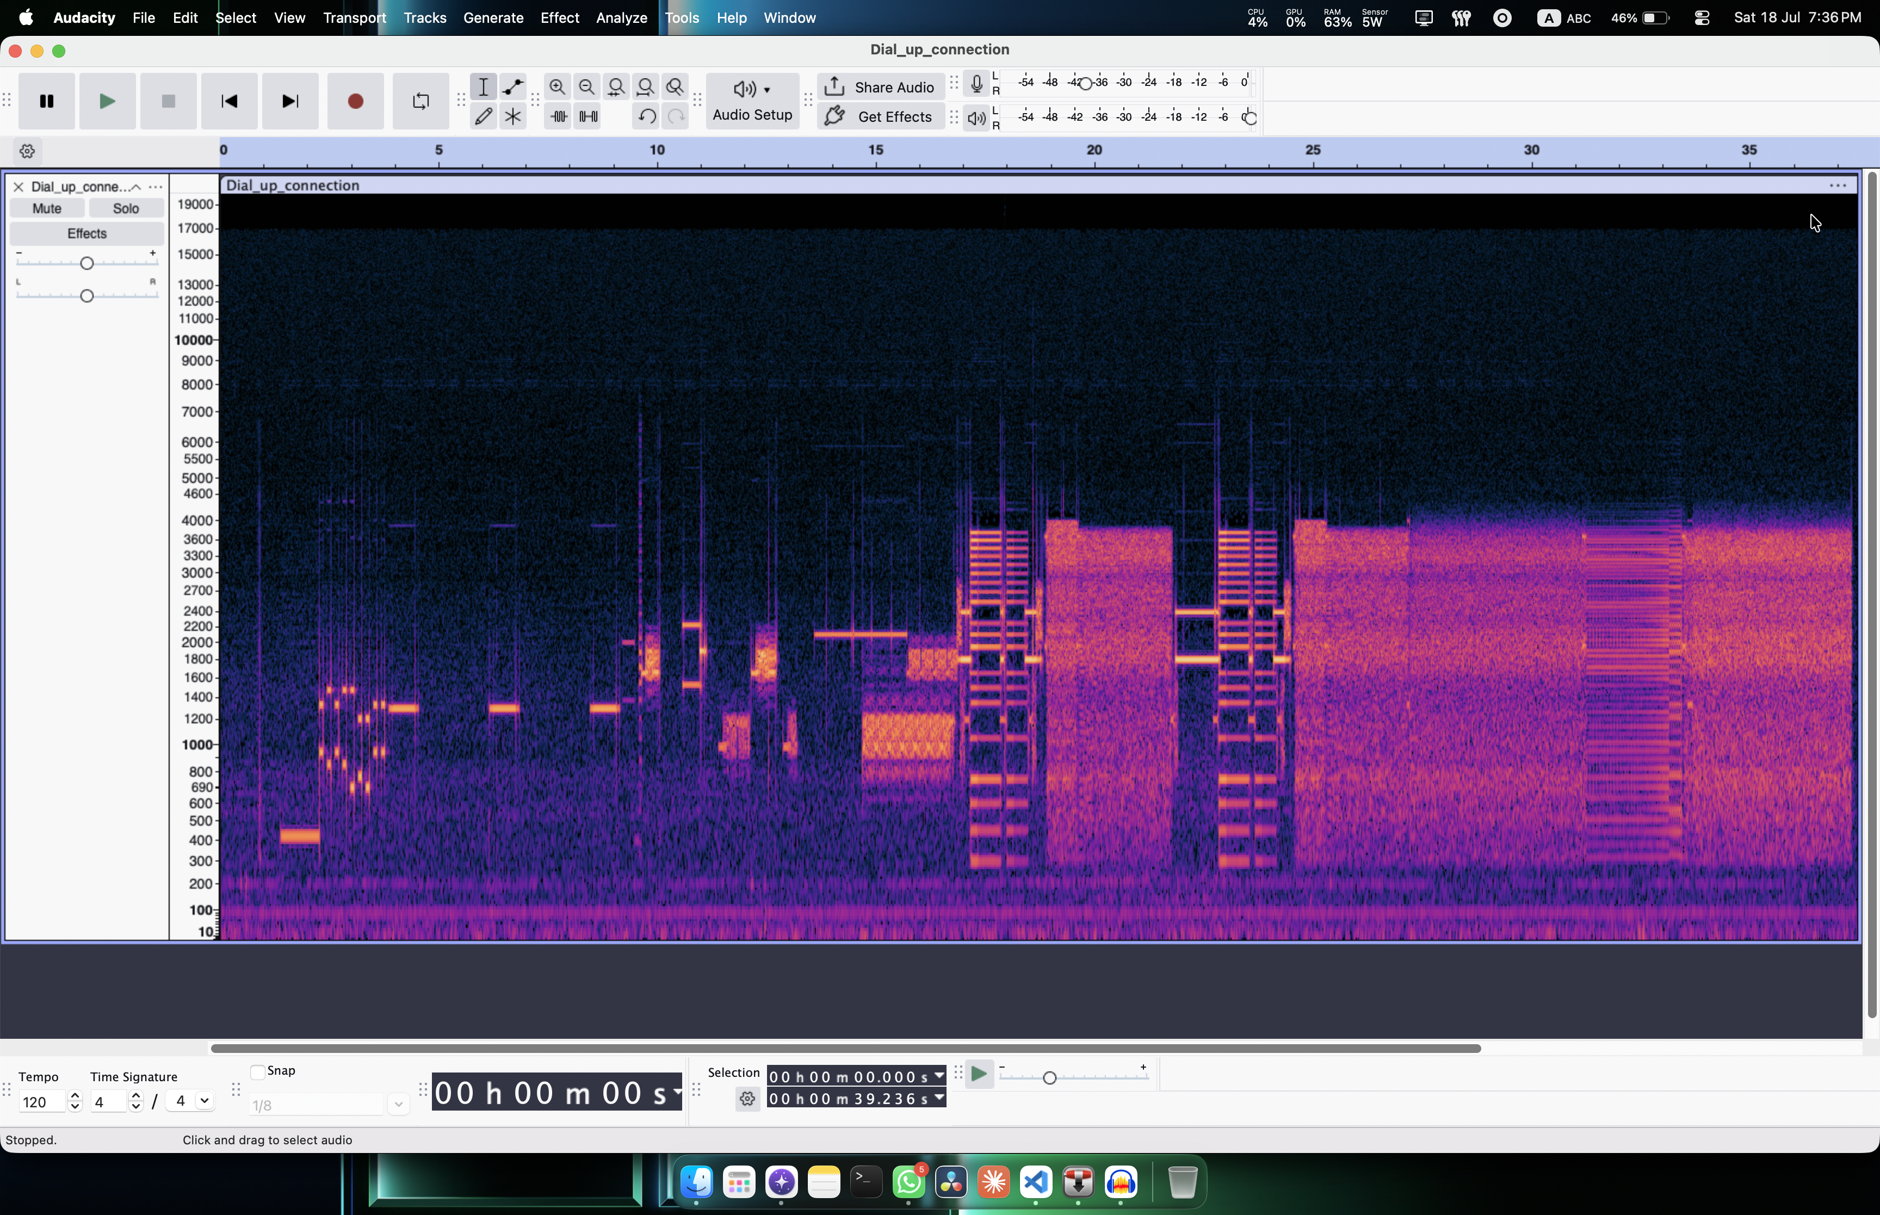Click the Zoom In magnifier
The width and height of the screenshot is (1880, 1215).
[x=558, y=87]
